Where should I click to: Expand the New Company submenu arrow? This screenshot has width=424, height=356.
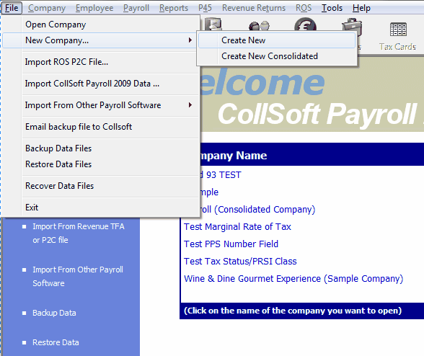click(x=190, y=40)
